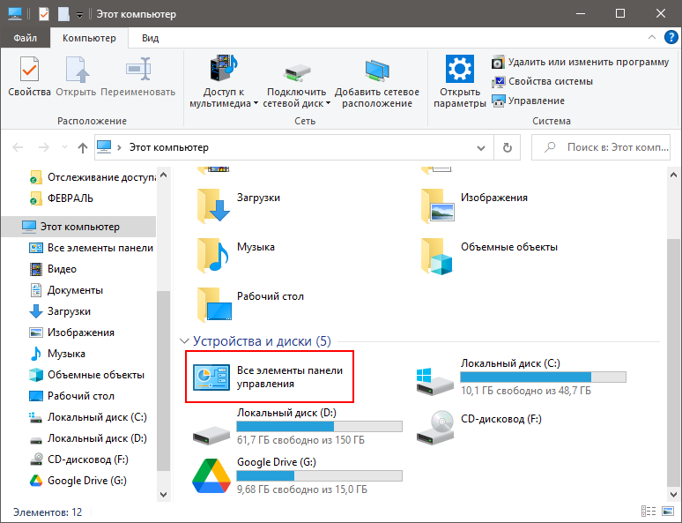Open Открыть параметры gear icon
Screen dimensions: 682x523
click(459, 69)
